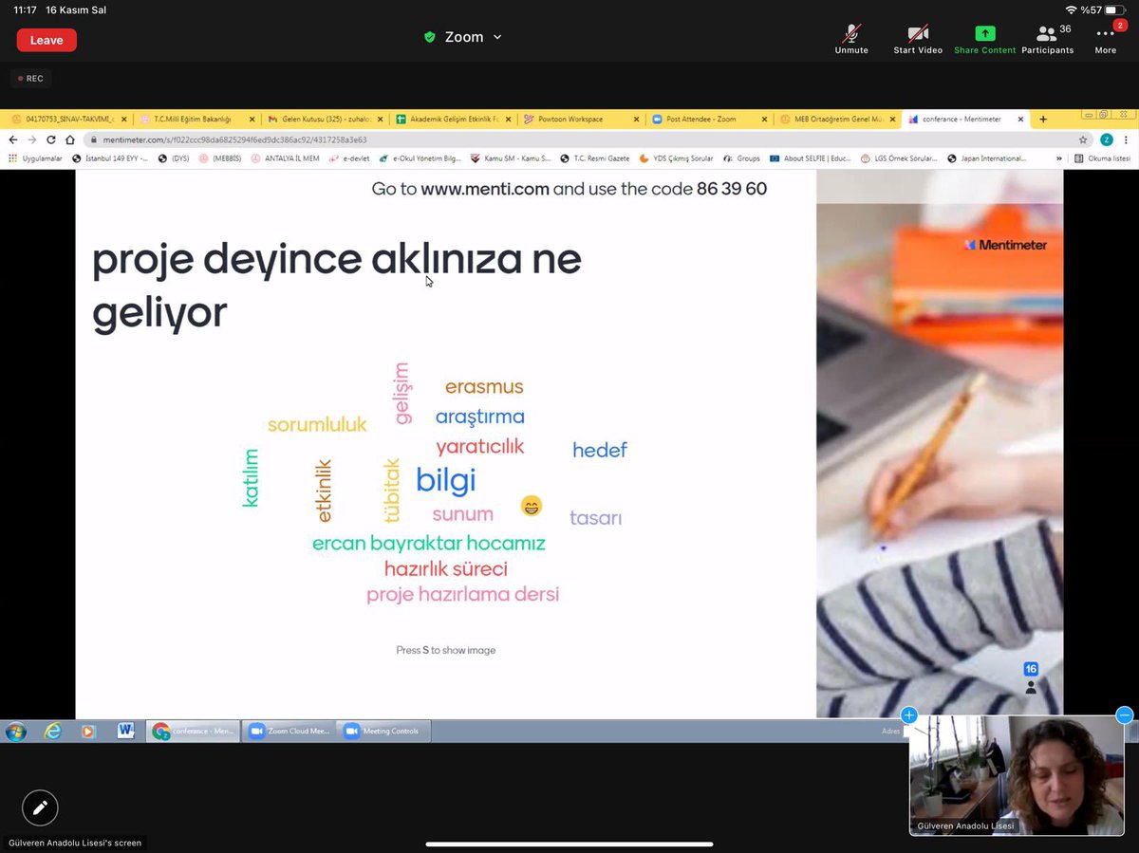Open the LGS Örnek Sorular bookmark
Image resolution: width=1139 pixels, height=853 pixels.
pos(900,158)
